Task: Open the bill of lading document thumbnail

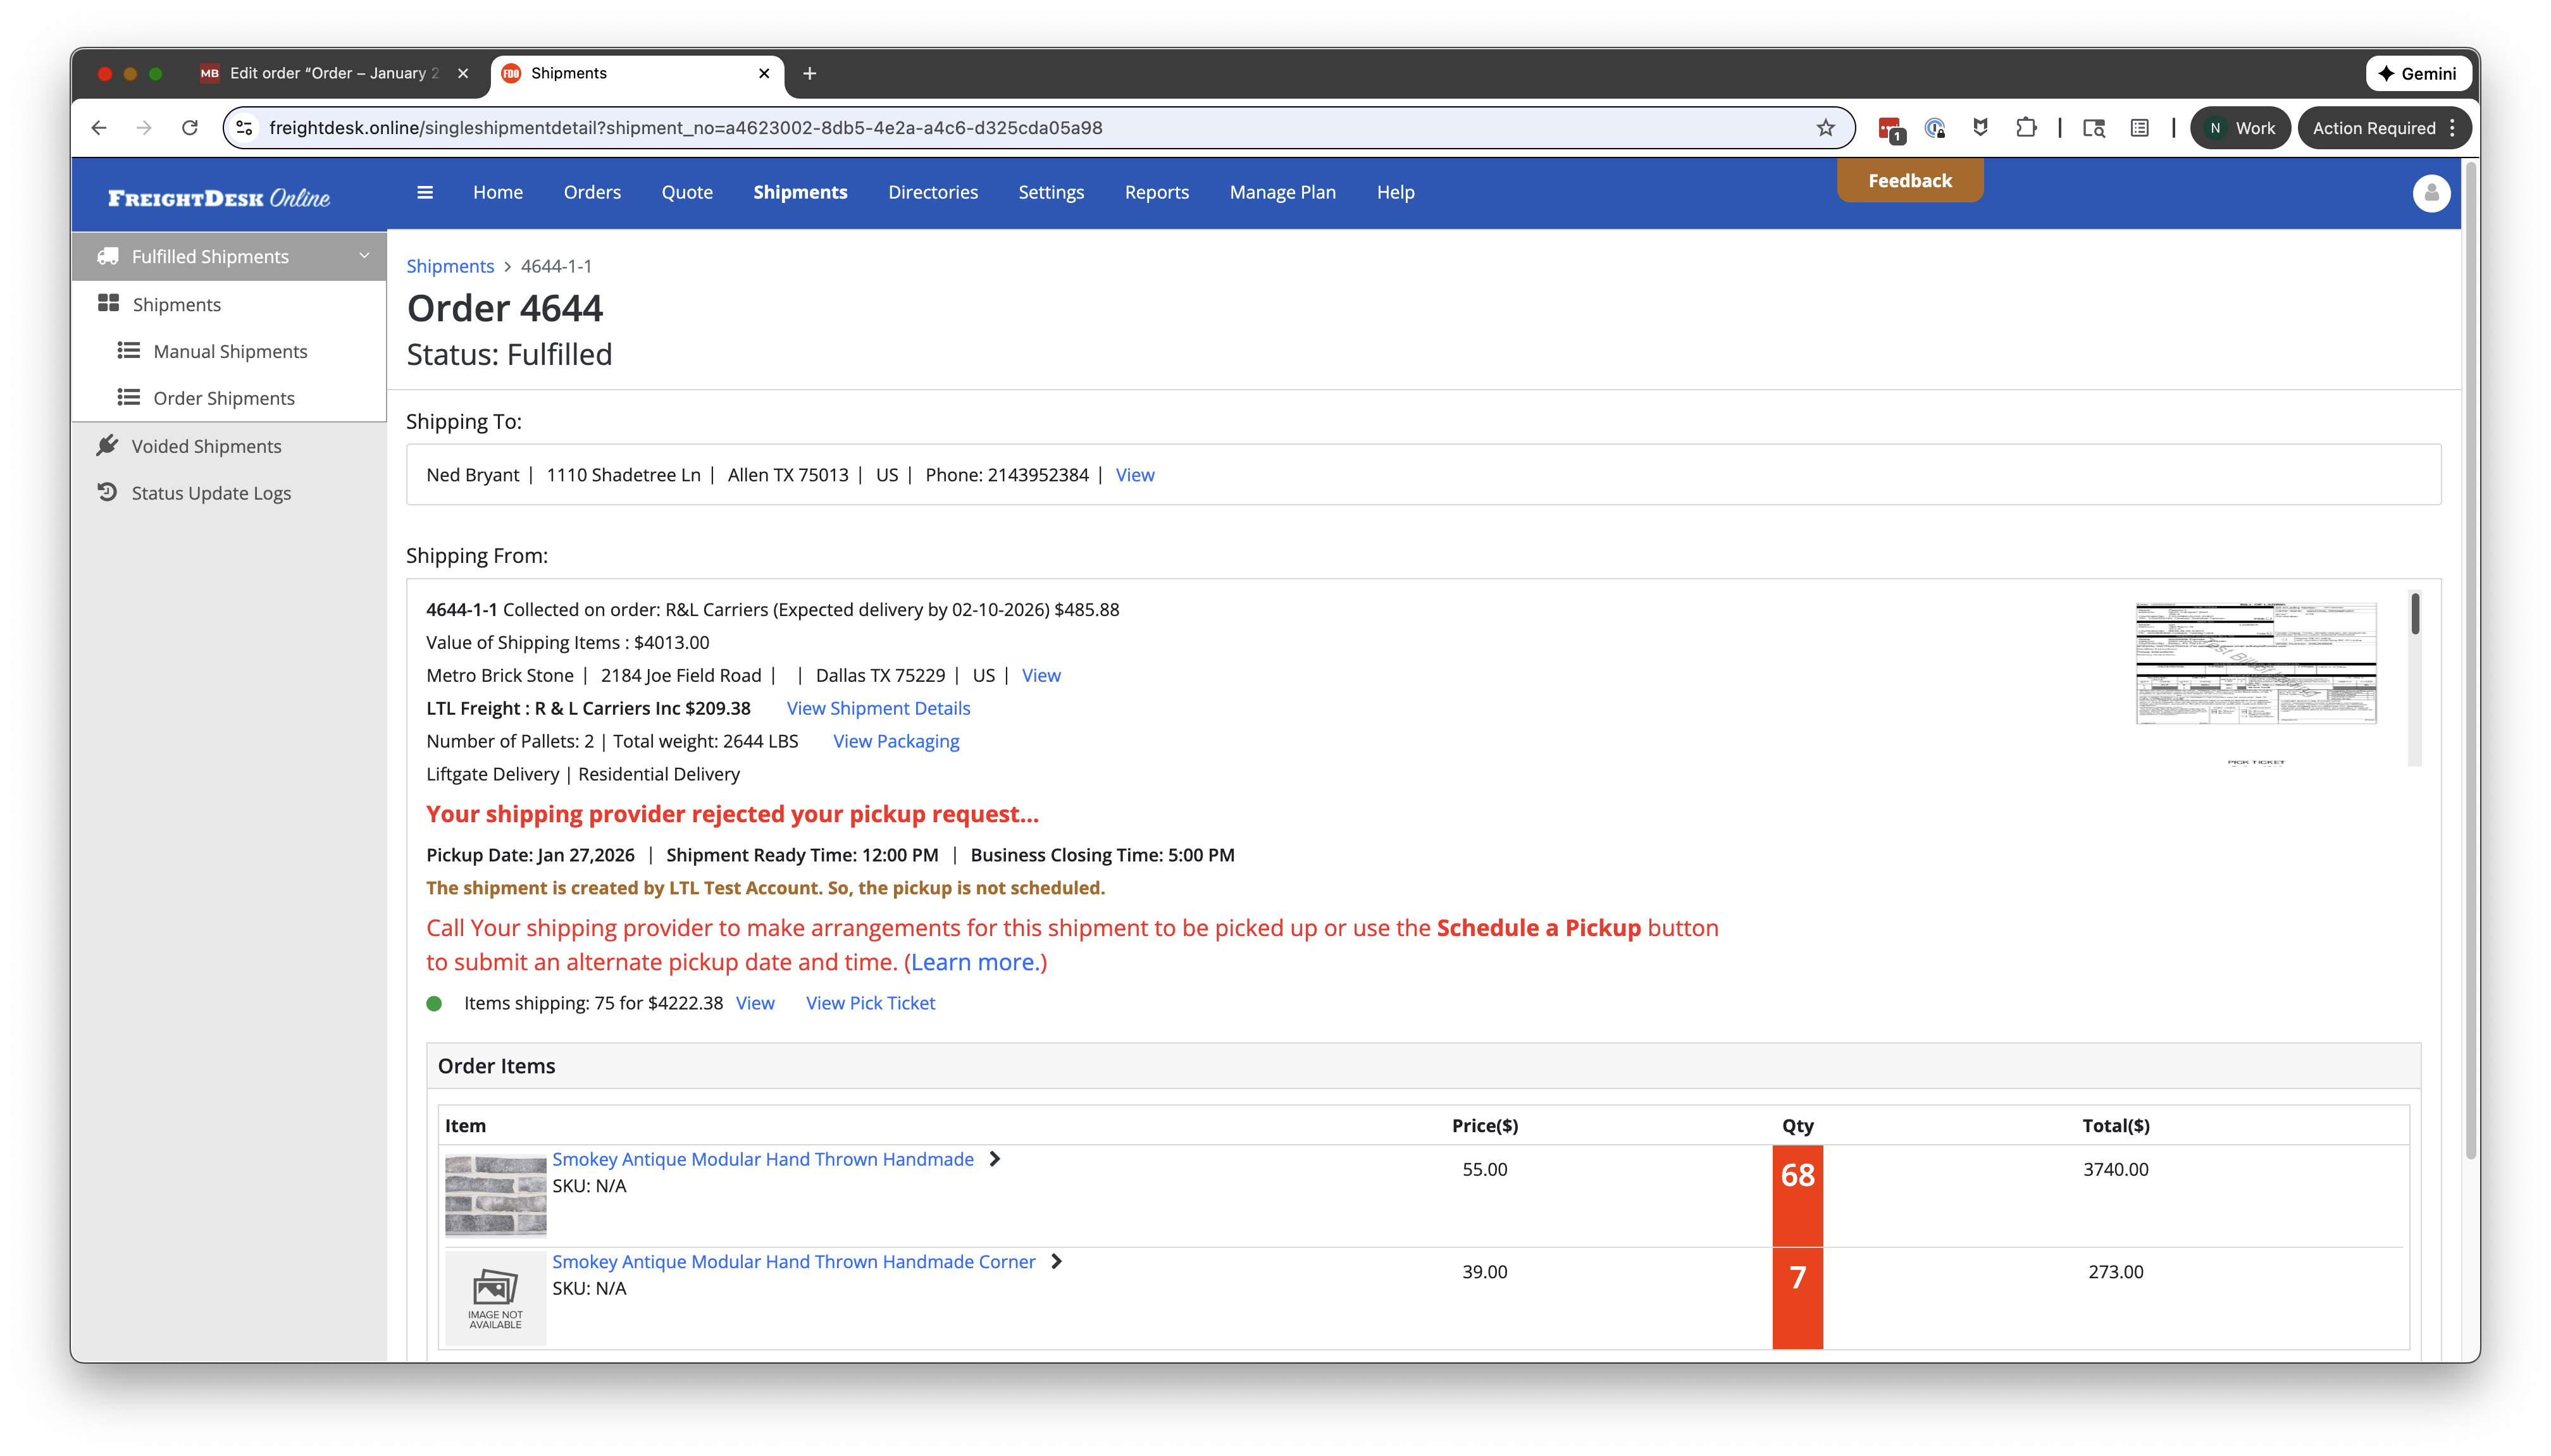Action: tap(2255, 663)
